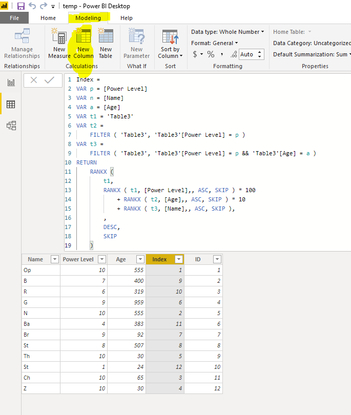The height and width of the screenshot is (415, 351).
Task: Open Power Level column filter dropdown
Action: 102,259
